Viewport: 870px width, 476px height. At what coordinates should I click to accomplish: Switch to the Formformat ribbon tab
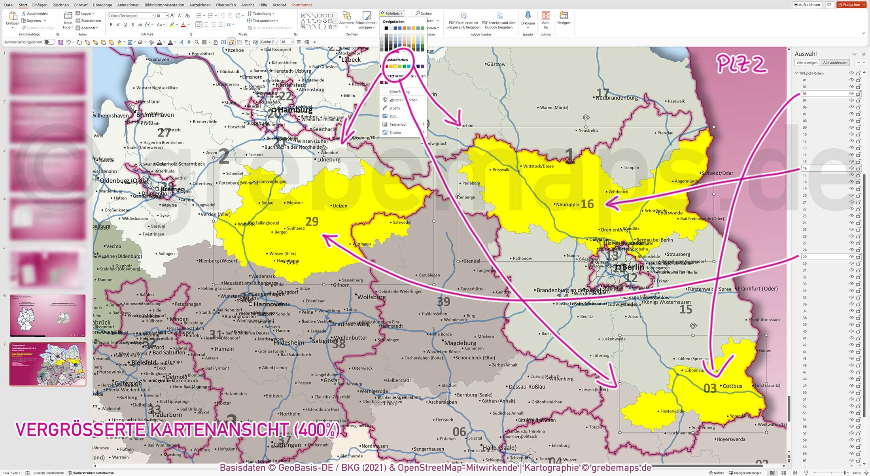point(302,5)
